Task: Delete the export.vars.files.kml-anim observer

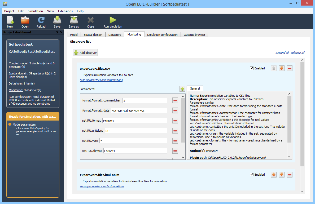Action: click(290, 175)
